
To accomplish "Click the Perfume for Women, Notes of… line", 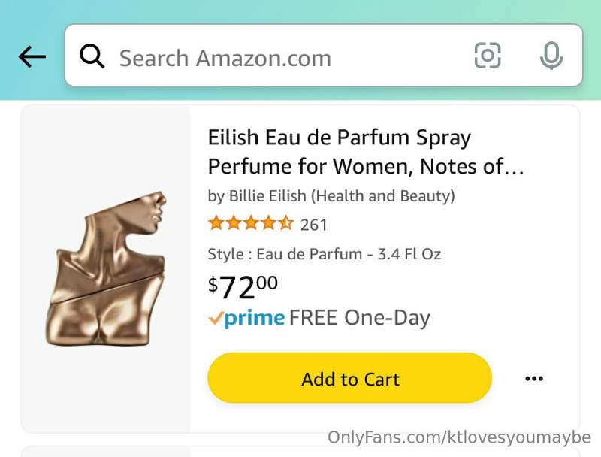I will click(366, 166).
